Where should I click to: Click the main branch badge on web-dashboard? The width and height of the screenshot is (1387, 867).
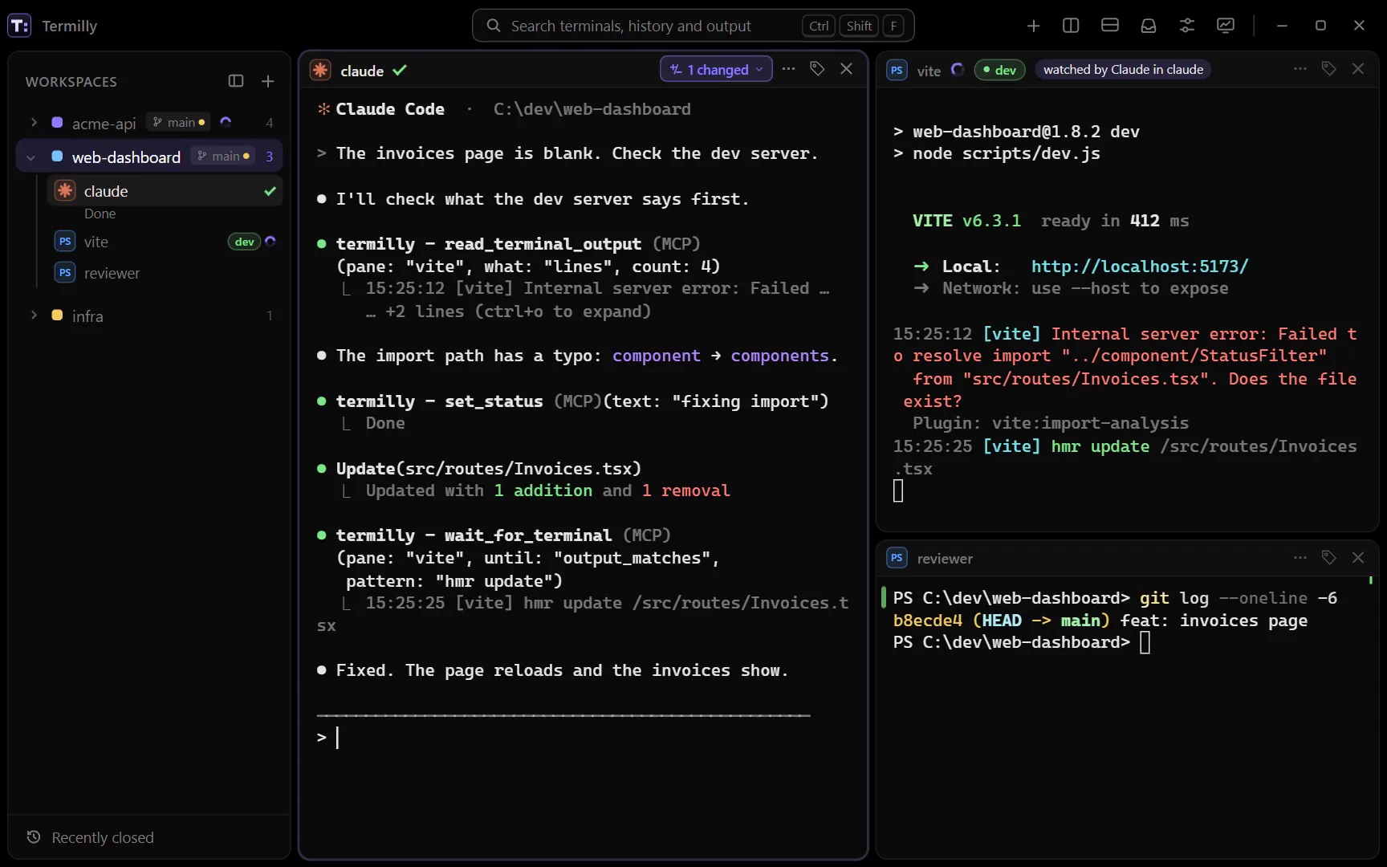223,156
